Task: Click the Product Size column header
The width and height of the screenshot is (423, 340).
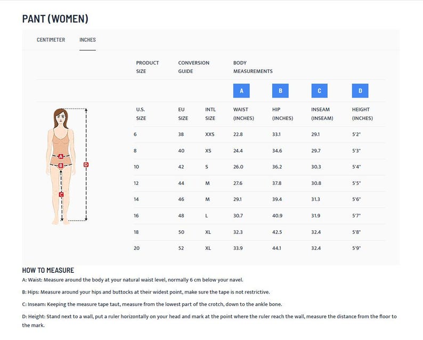Action: tap(147, 67)
